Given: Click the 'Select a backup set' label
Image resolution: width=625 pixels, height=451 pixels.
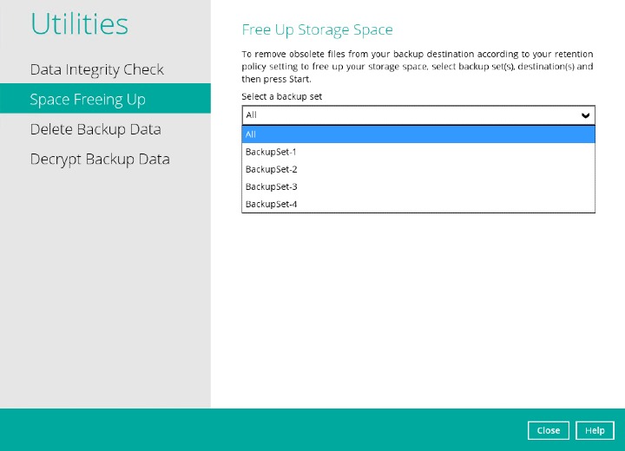Looking at the screenshot, I should click(281, 97).
